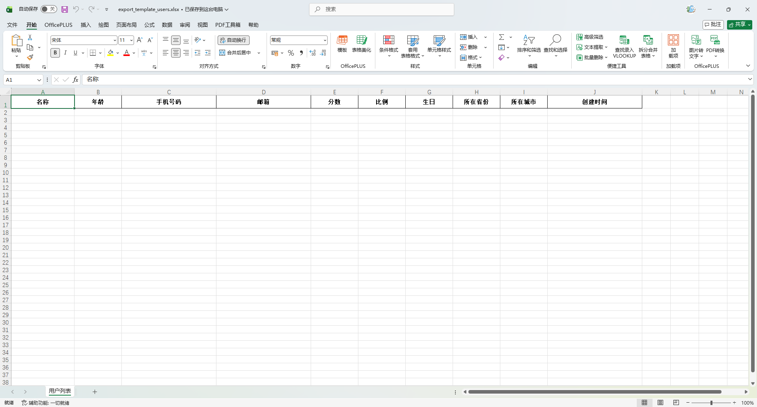Open the 插入 (Insert) ribbon tab
This screenshot has width=757, height=407.
86,25
